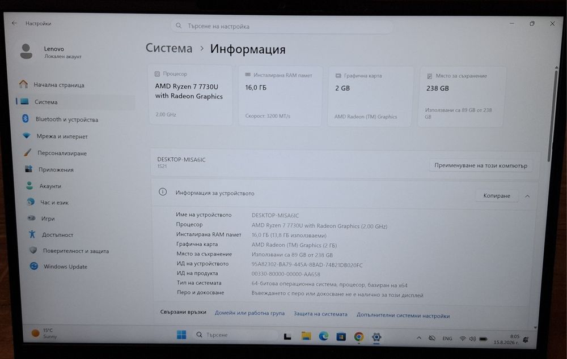
Task: Show hidden tray icons chevron
Action: 419,338
